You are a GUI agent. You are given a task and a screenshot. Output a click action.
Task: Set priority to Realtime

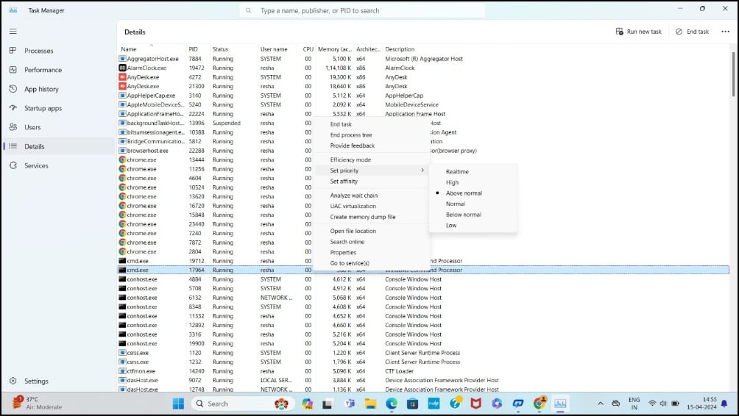[x=457, y=172]
